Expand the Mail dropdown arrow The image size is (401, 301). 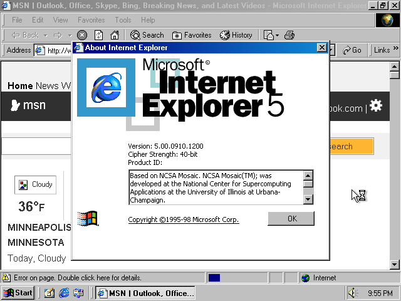[277, 35]
